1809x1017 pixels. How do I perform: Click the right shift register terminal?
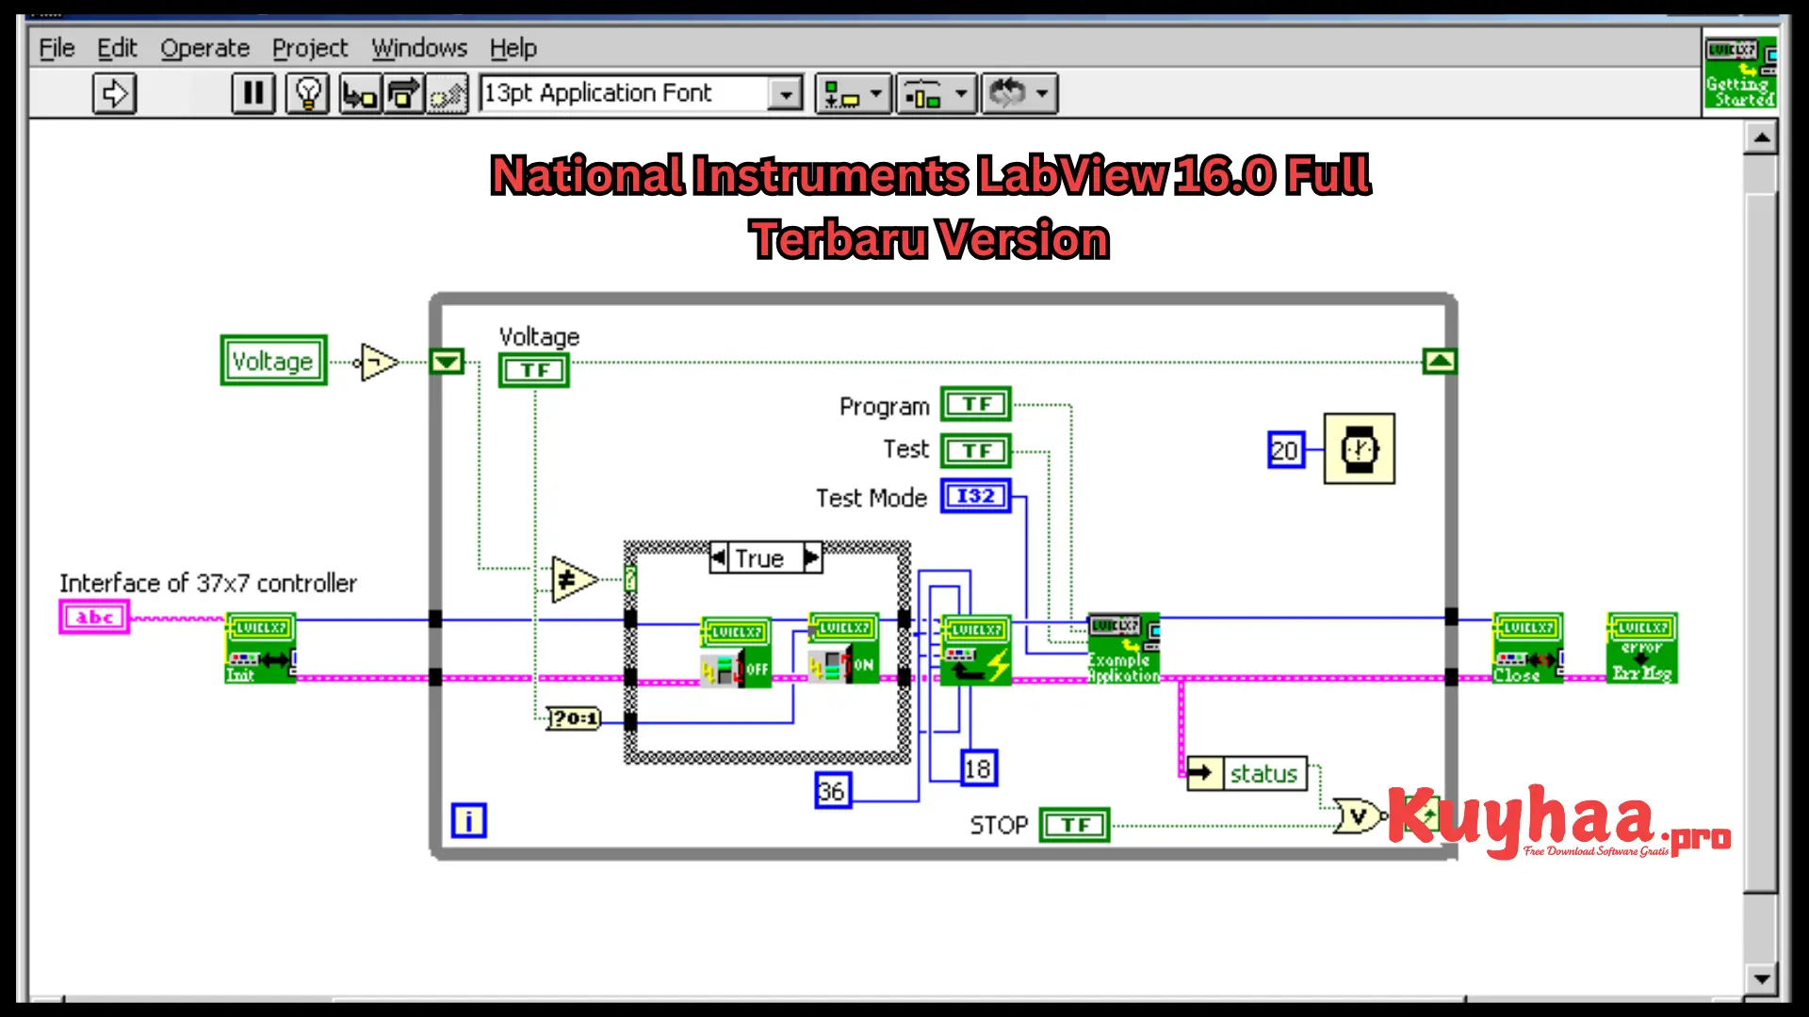(x=1439, y=362)
